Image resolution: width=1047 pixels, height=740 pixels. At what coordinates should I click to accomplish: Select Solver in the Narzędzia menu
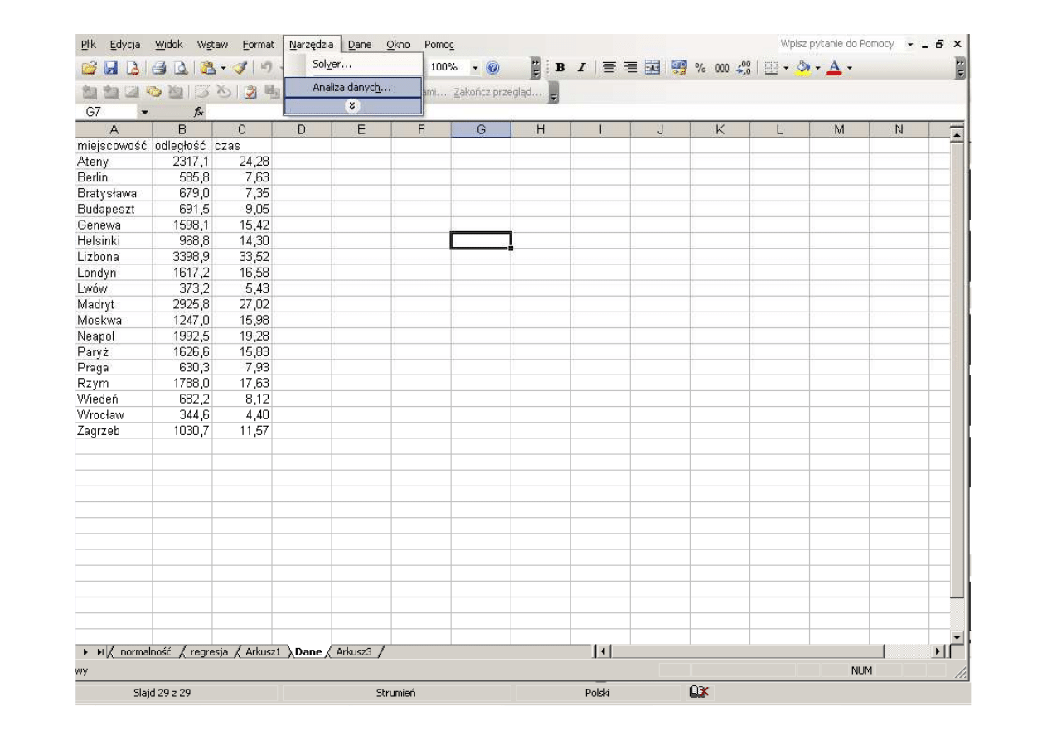pyautogui.click(x=332, y=64)
